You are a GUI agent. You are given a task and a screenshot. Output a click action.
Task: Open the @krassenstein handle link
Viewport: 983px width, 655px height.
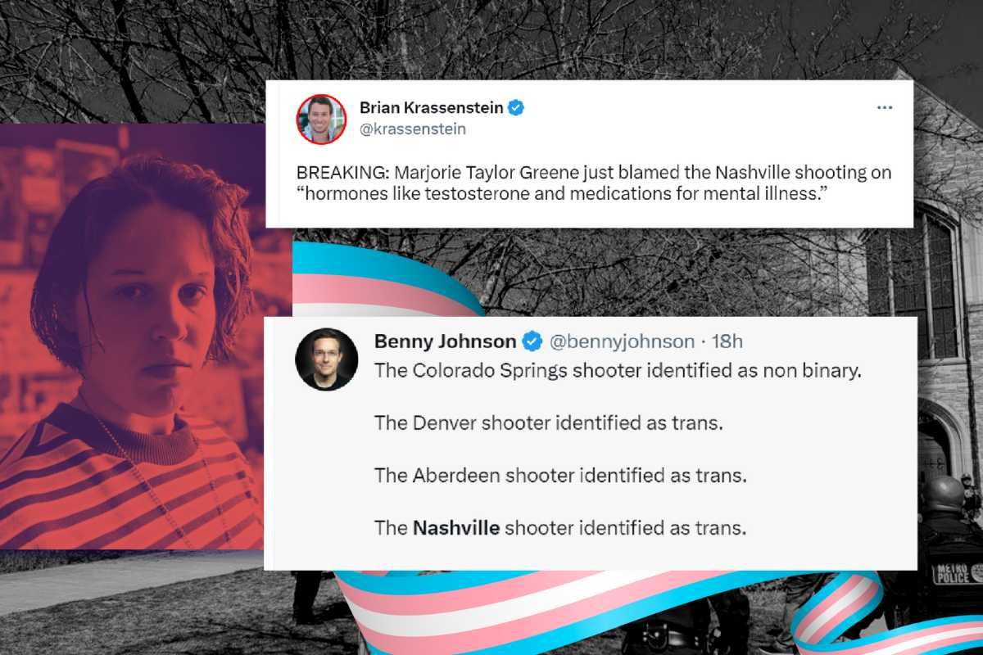pos(413,129)
